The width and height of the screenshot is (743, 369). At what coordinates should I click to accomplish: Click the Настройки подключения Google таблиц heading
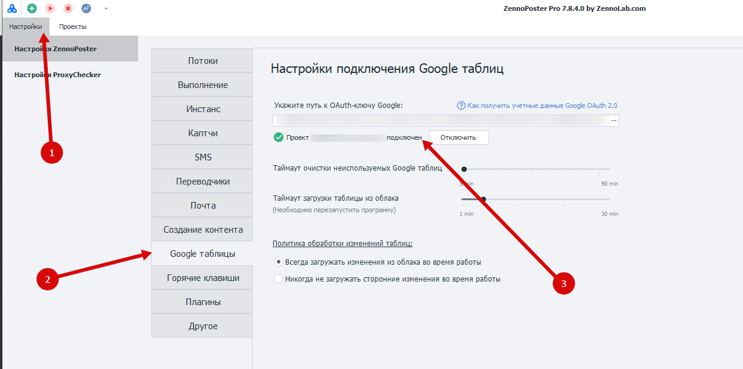click(x=387, y=68)
